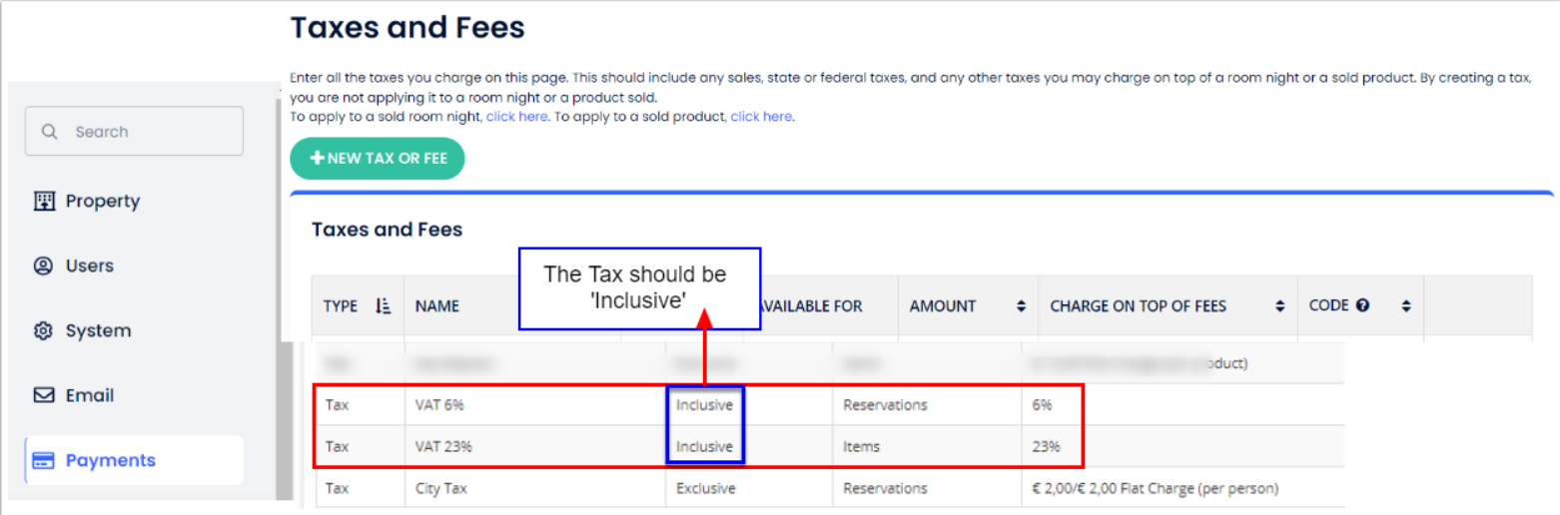Sort by Type column icon
The image size is (1560, 515).
coord(383,306)
